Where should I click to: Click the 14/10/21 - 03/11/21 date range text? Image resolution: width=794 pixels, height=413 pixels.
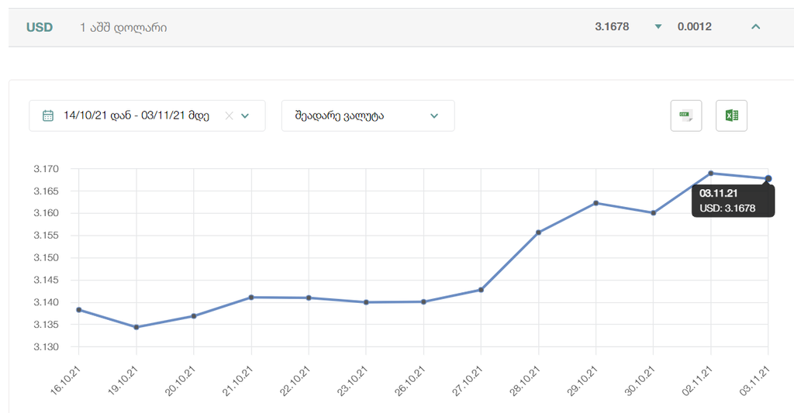coord(136,116)
